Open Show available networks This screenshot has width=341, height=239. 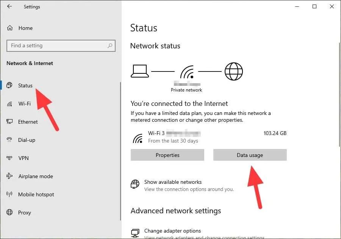(x=173, y=182)
